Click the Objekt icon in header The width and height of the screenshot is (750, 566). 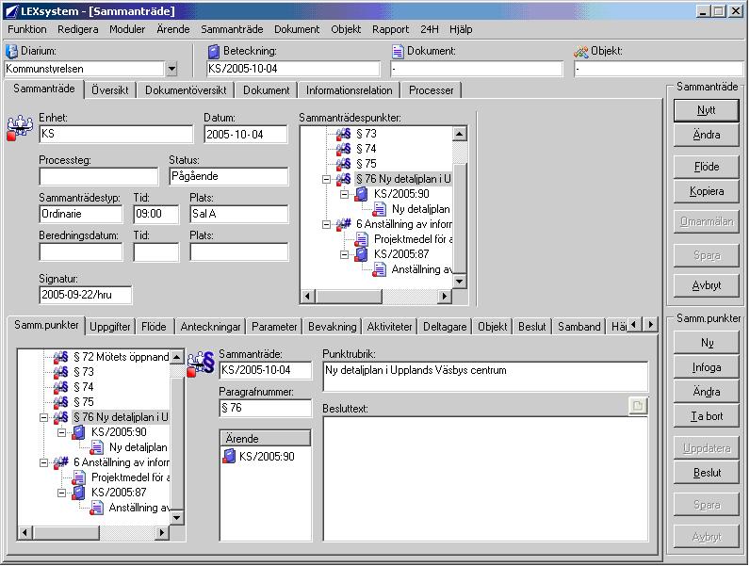(580, 51)
